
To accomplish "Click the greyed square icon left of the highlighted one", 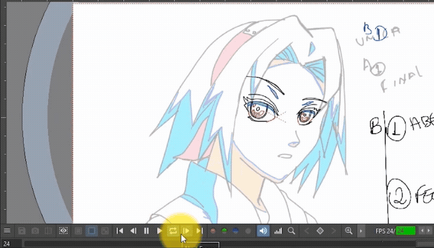I will [x=78, y=231].
